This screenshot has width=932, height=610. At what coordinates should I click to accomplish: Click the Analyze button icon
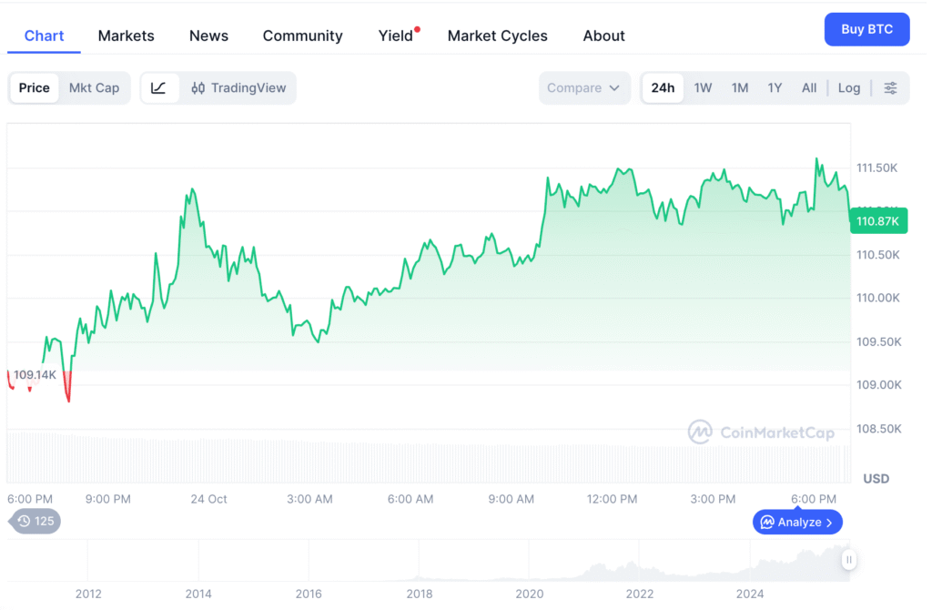point(767,523)
